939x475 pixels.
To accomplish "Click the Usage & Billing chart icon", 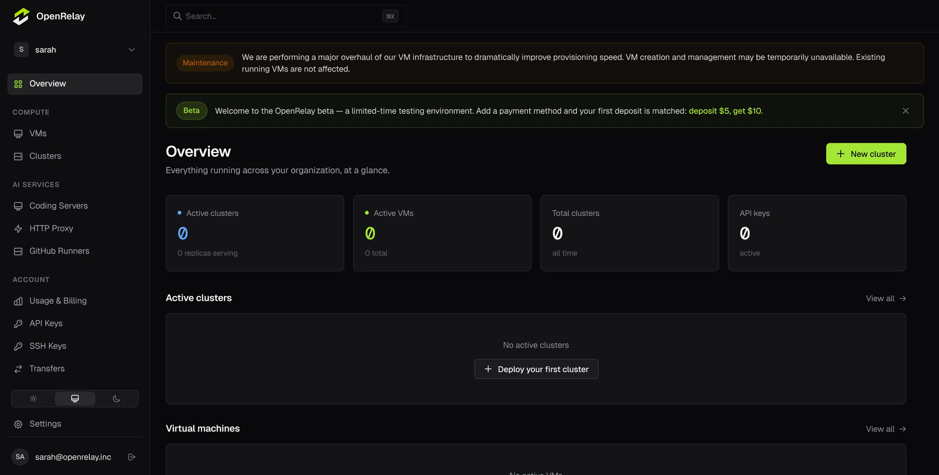I will pos(18,301).
